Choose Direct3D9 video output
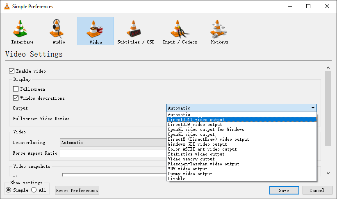337x199 pixels. click(241, 124)
